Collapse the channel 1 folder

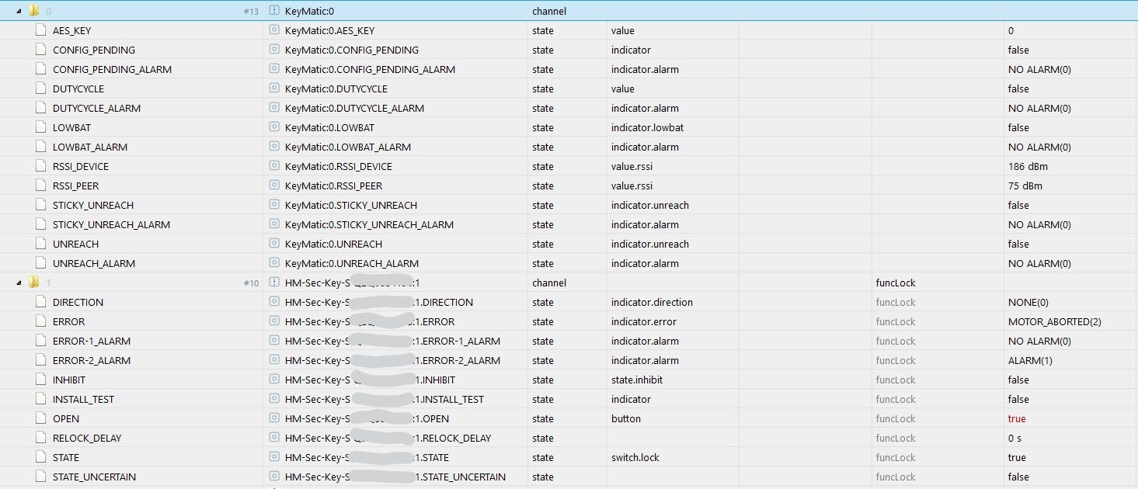coord(19,283)
